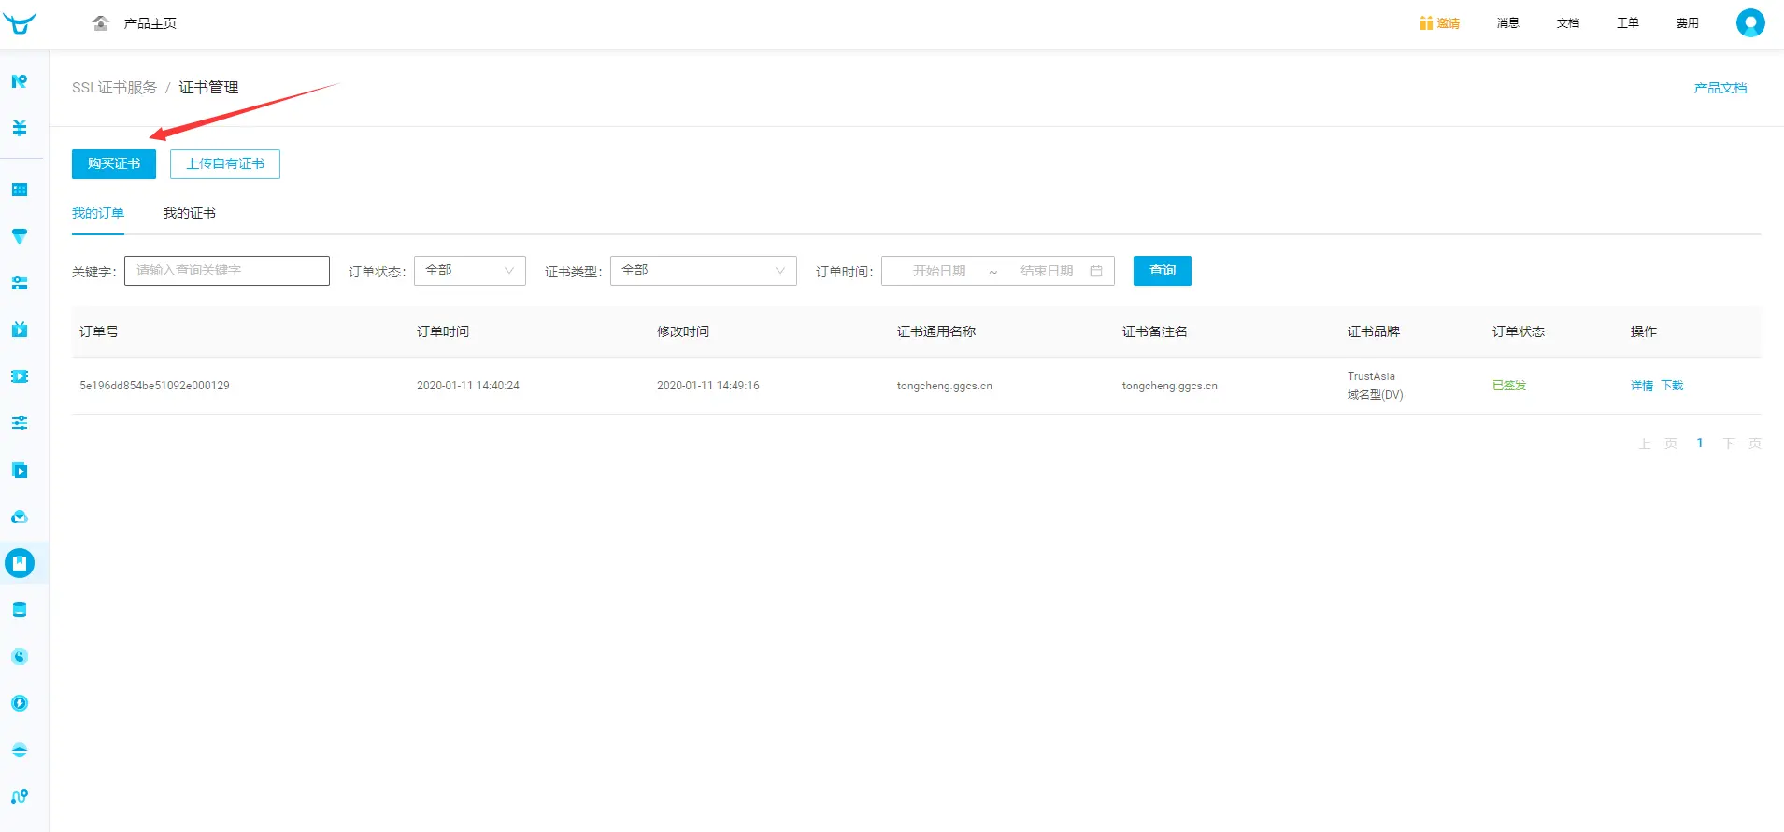Click SSL证书服务 in the breadcrumb
This screenshot has height=832, width=1784.
tap(114, 88)
